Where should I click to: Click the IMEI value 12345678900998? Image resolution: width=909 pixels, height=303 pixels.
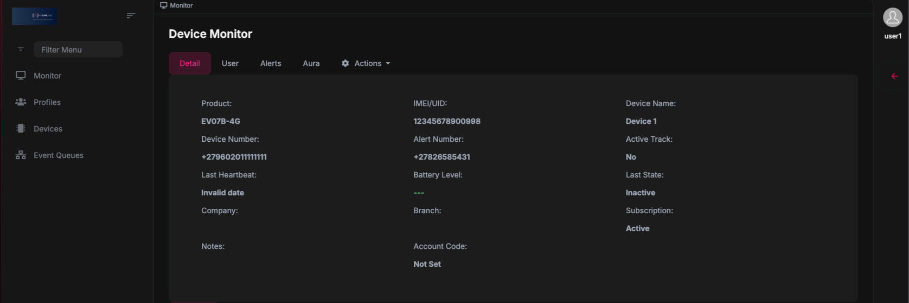pyautogui.click(x=446, y=121)
